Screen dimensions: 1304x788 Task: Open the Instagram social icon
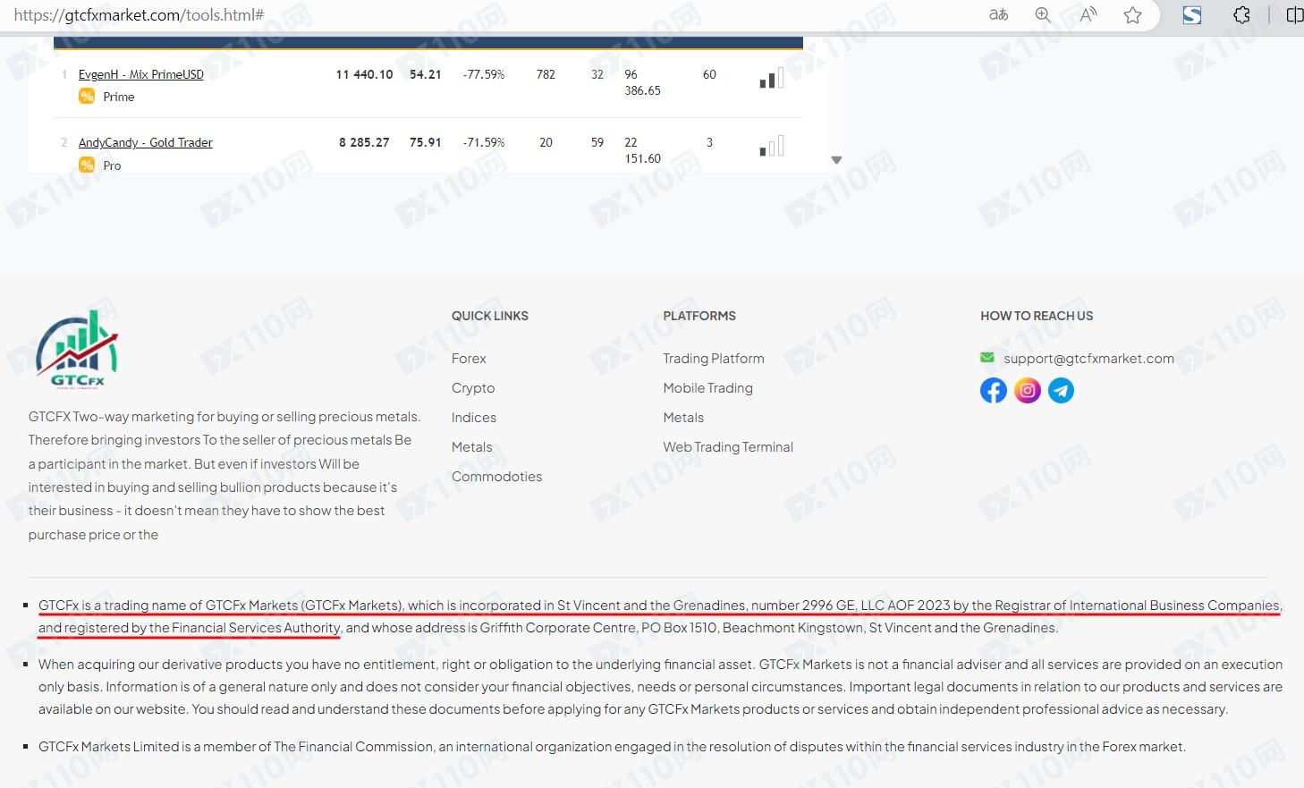coord(1027,391)
